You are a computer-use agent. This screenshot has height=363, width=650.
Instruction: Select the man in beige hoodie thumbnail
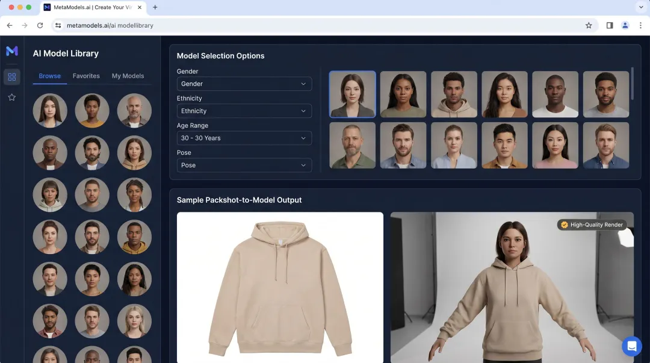tap(454, 94)
